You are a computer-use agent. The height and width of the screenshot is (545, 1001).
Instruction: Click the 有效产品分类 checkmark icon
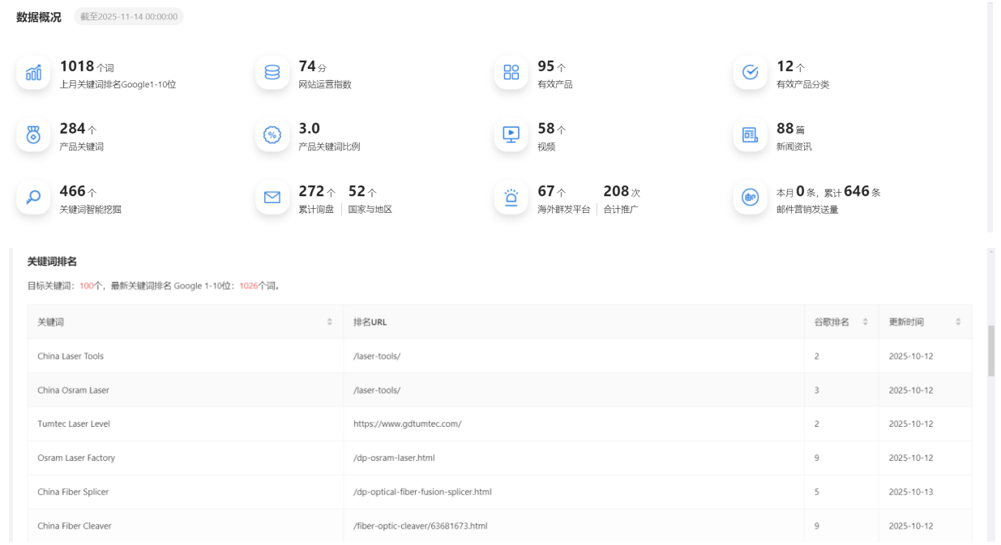click(751, 73)
